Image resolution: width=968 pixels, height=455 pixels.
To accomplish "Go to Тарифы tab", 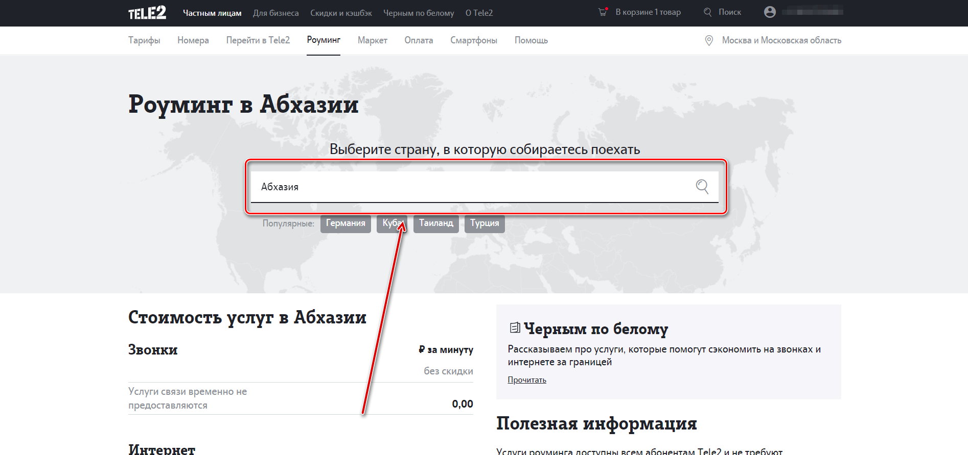I will coord(144,40).
